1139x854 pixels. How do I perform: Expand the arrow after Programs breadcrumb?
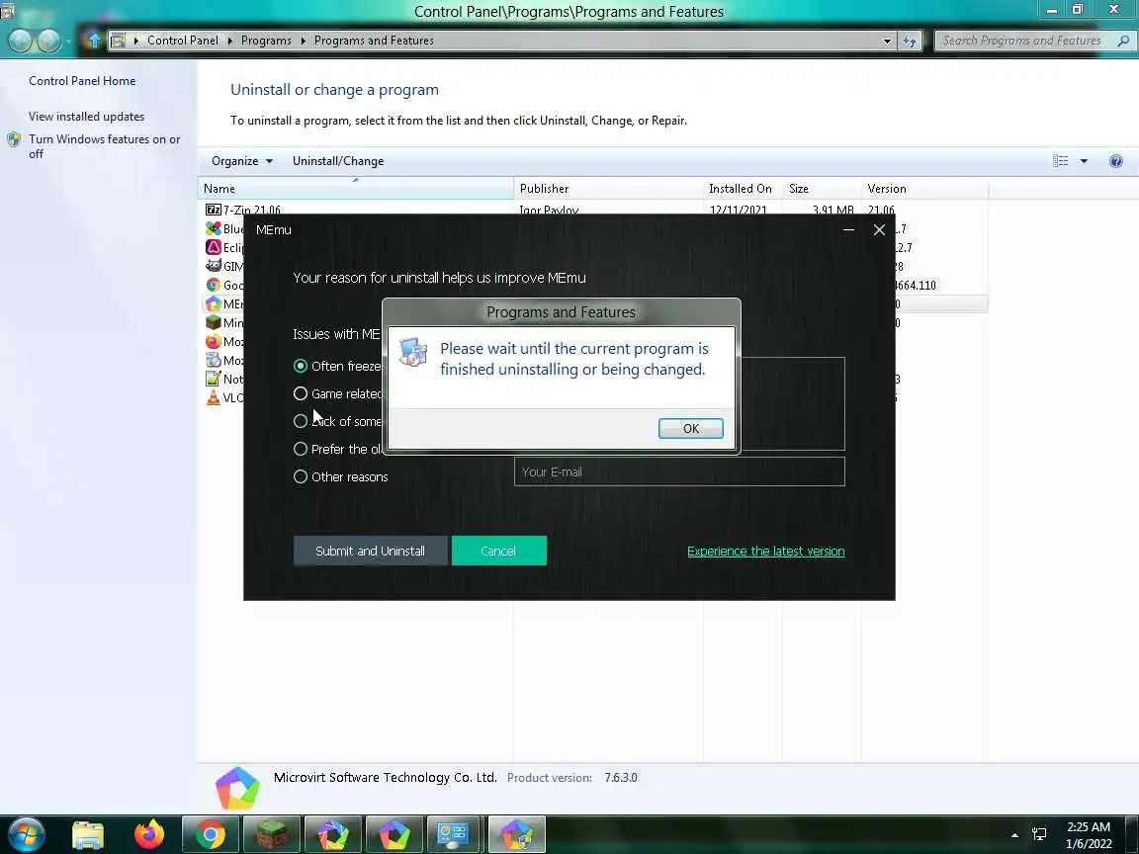tap(303, 41)
